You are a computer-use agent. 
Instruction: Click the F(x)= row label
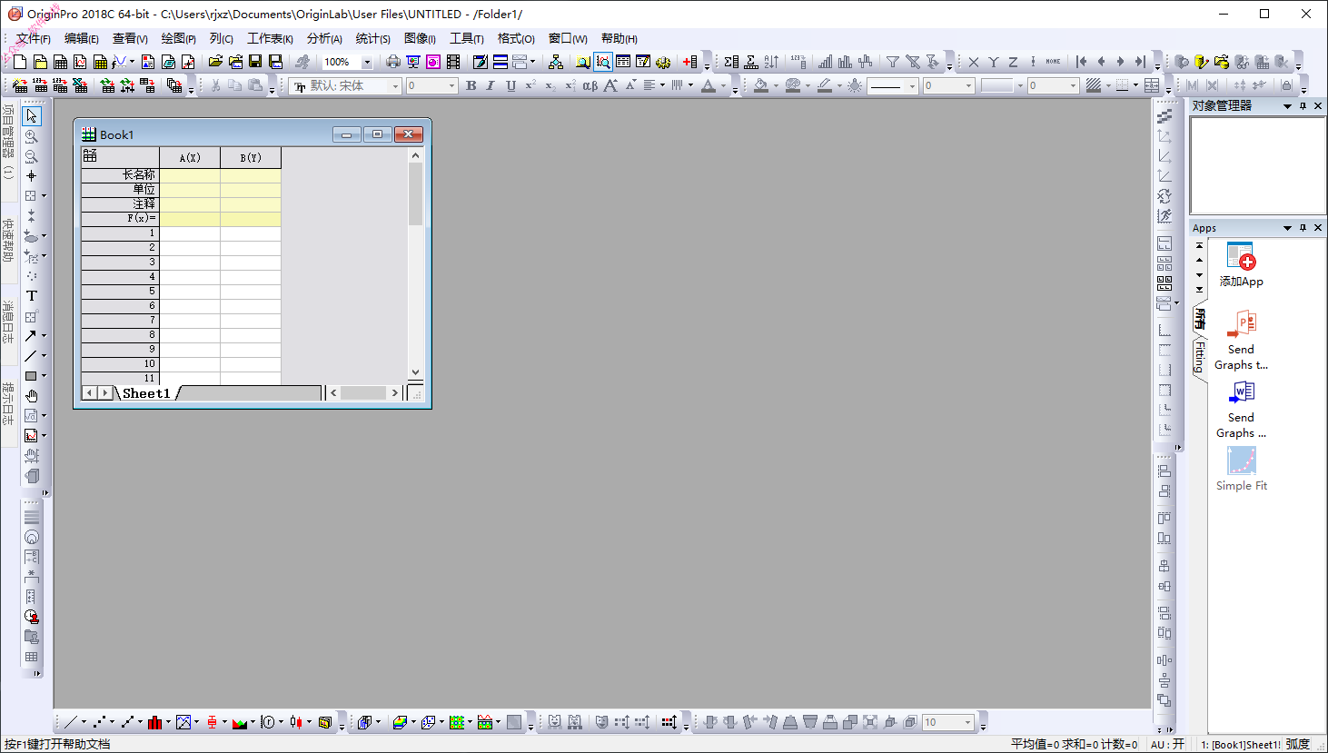[120, 218]
